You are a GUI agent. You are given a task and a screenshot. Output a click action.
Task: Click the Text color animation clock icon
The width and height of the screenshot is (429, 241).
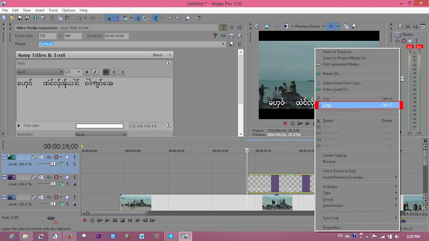click(x=168, y=125)
